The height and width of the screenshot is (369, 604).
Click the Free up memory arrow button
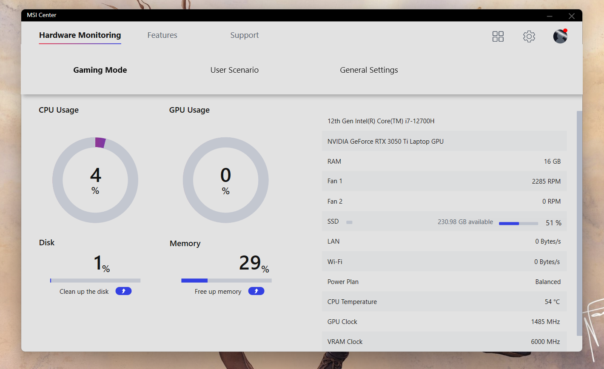pos(256,291)
